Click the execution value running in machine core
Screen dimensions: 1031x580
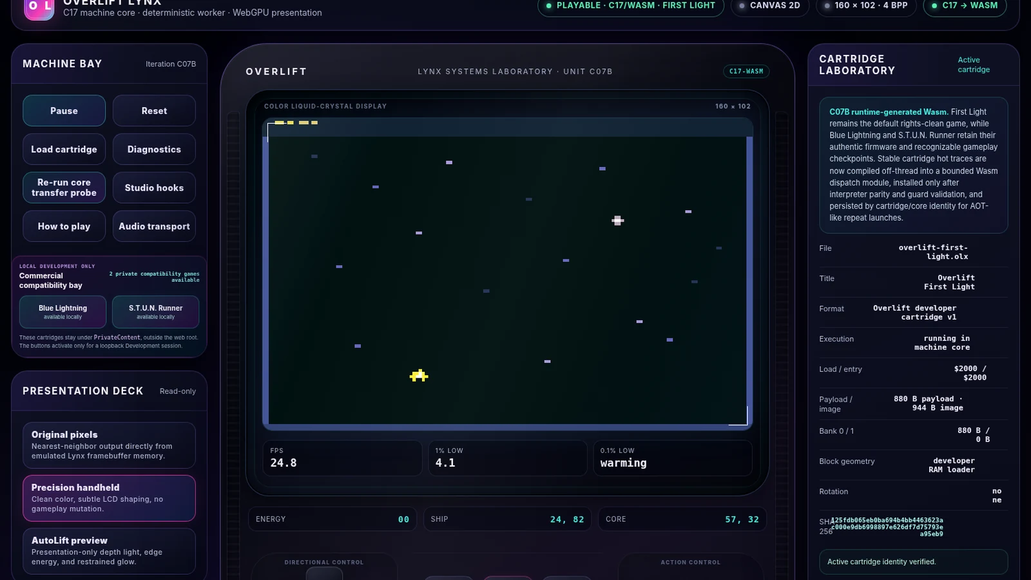click(x=942, y=343)
